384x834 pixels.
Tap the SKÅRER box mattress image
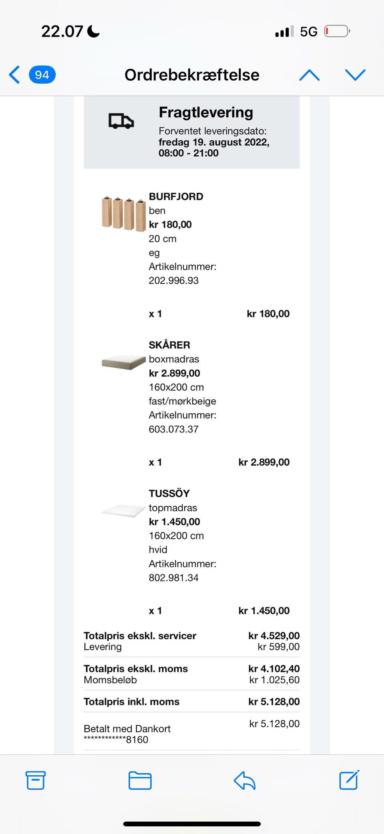click(124, 362)
